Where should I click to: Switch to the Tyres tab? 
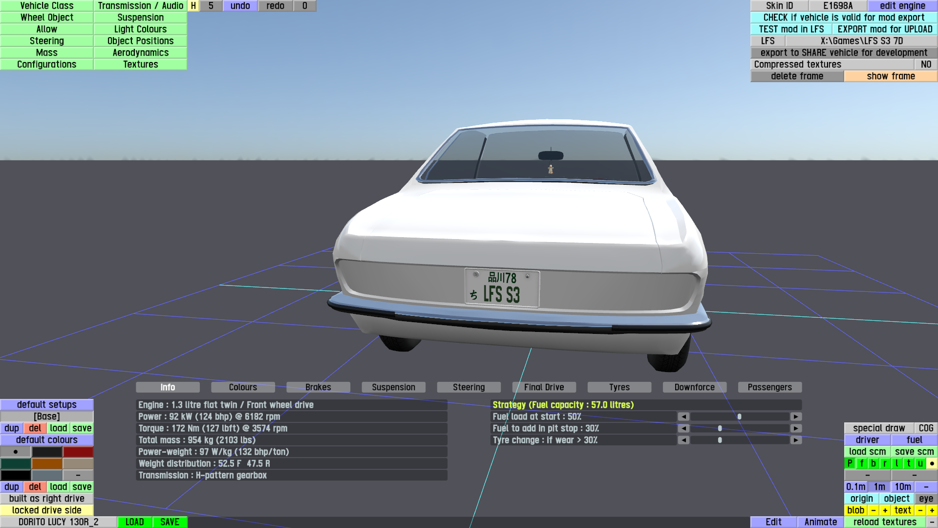click(619, 387)
